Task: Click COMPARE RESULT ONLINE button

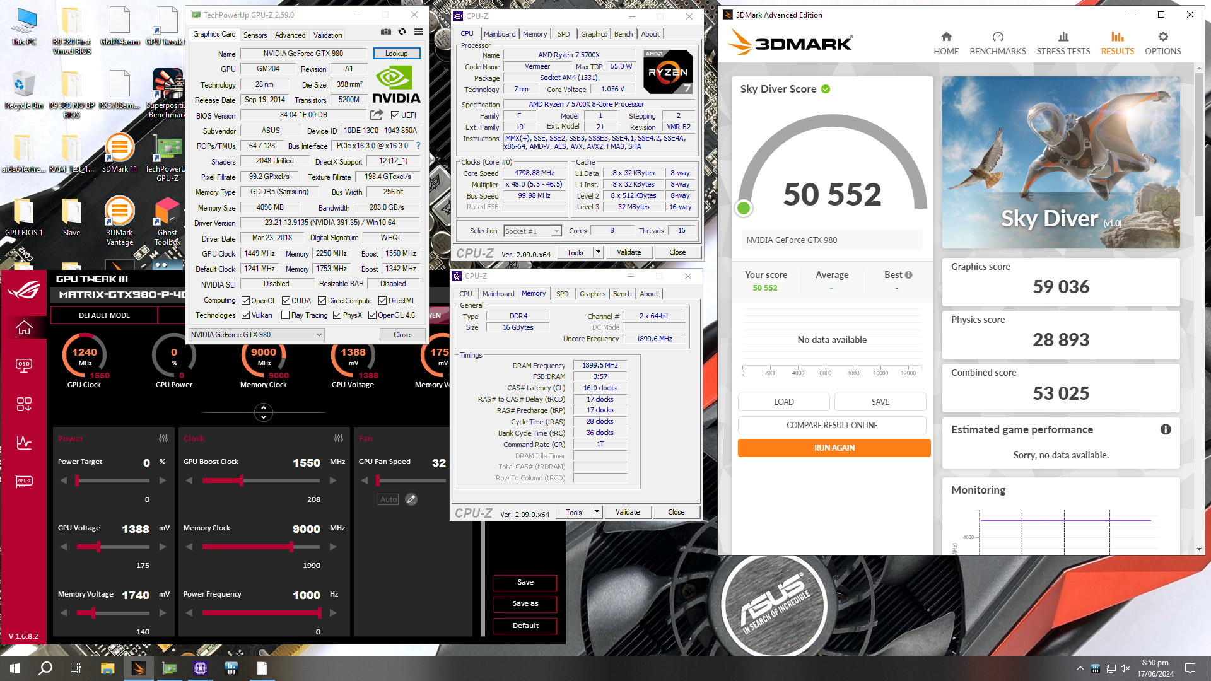Action: coord(832,426)
